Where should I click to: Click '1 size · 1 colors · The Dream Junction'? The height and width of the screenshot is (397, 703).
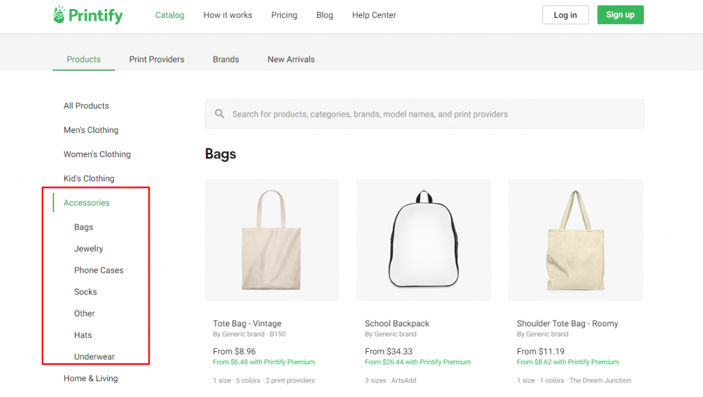(573, 381)
